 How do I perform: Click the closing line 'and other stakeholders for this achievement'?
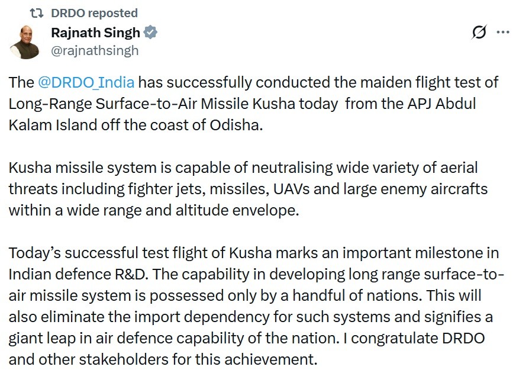[163, 359]
